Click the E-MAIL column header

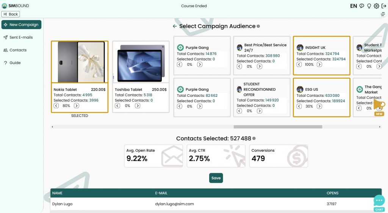(x=161, y=193)
